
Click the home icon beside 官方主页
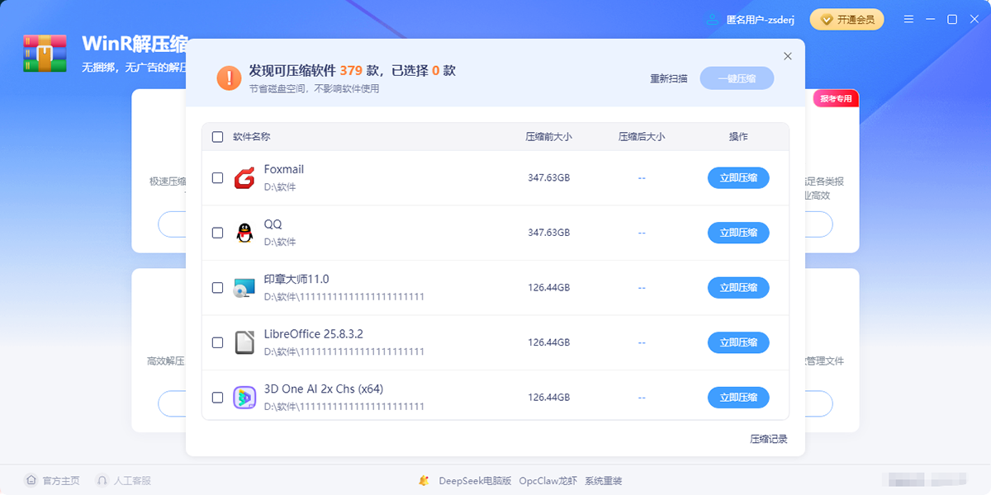[x=31, y=480]
